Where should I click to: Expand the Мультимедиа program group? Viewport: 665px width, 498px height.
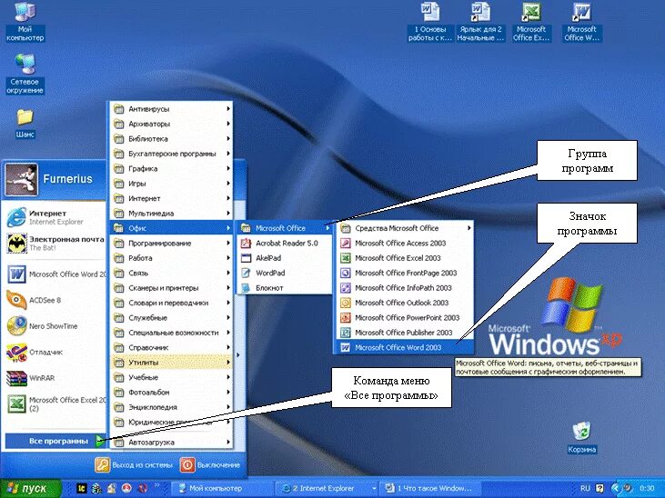[171, 214]
